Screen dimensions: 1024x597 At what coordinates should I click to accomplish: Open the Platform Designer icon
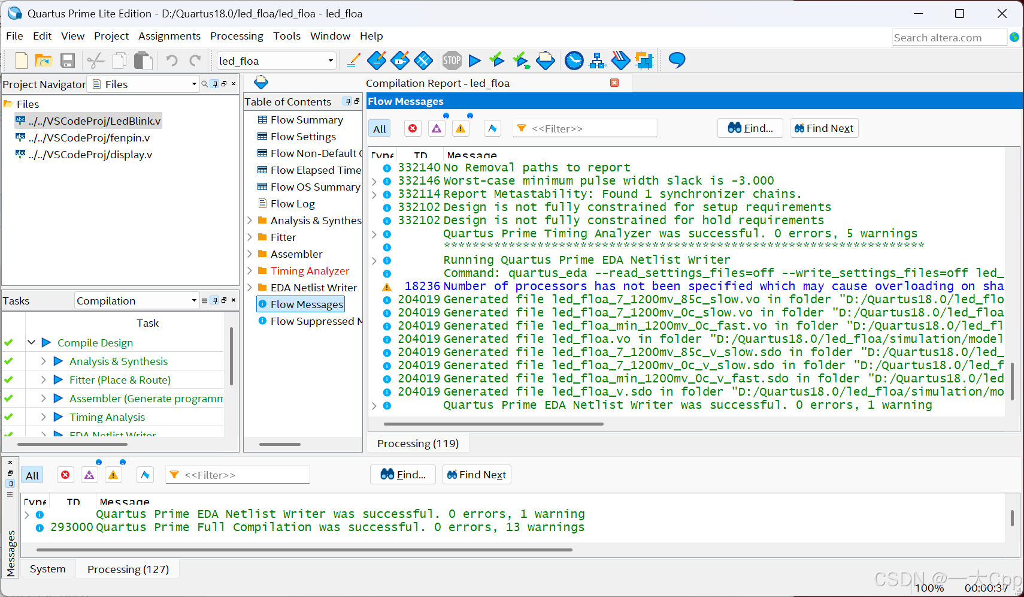[x=644, y=61]
